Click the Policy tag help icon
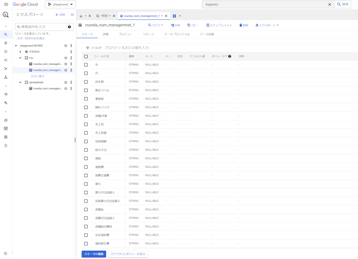This screenshot has width=358, height=259. point(230,56)
